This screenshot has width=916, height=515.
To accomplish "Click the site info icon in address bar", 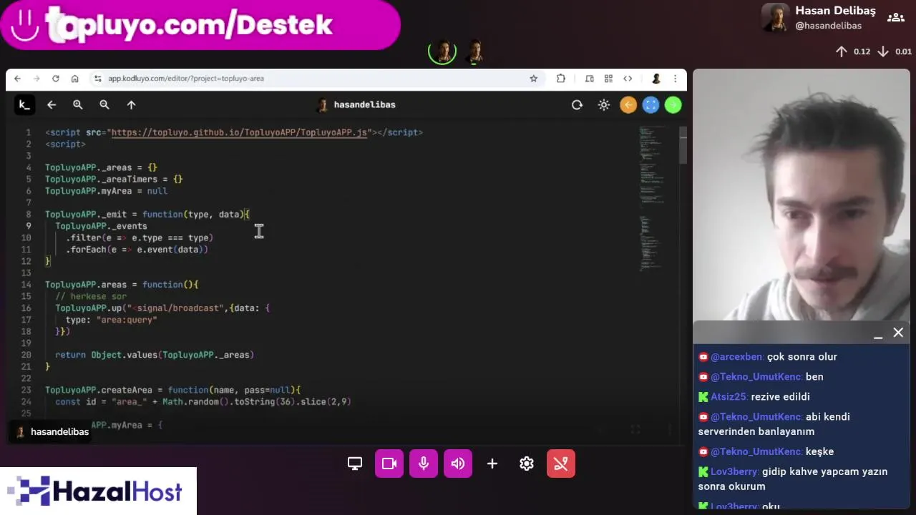I will [x=97, y=79].
